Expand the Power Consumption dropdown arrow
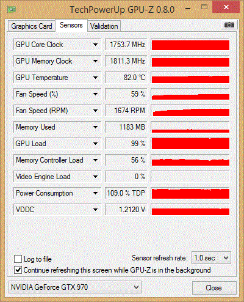Image resolution: width=244 pixels, height=302 pixels. coord(95,193)
